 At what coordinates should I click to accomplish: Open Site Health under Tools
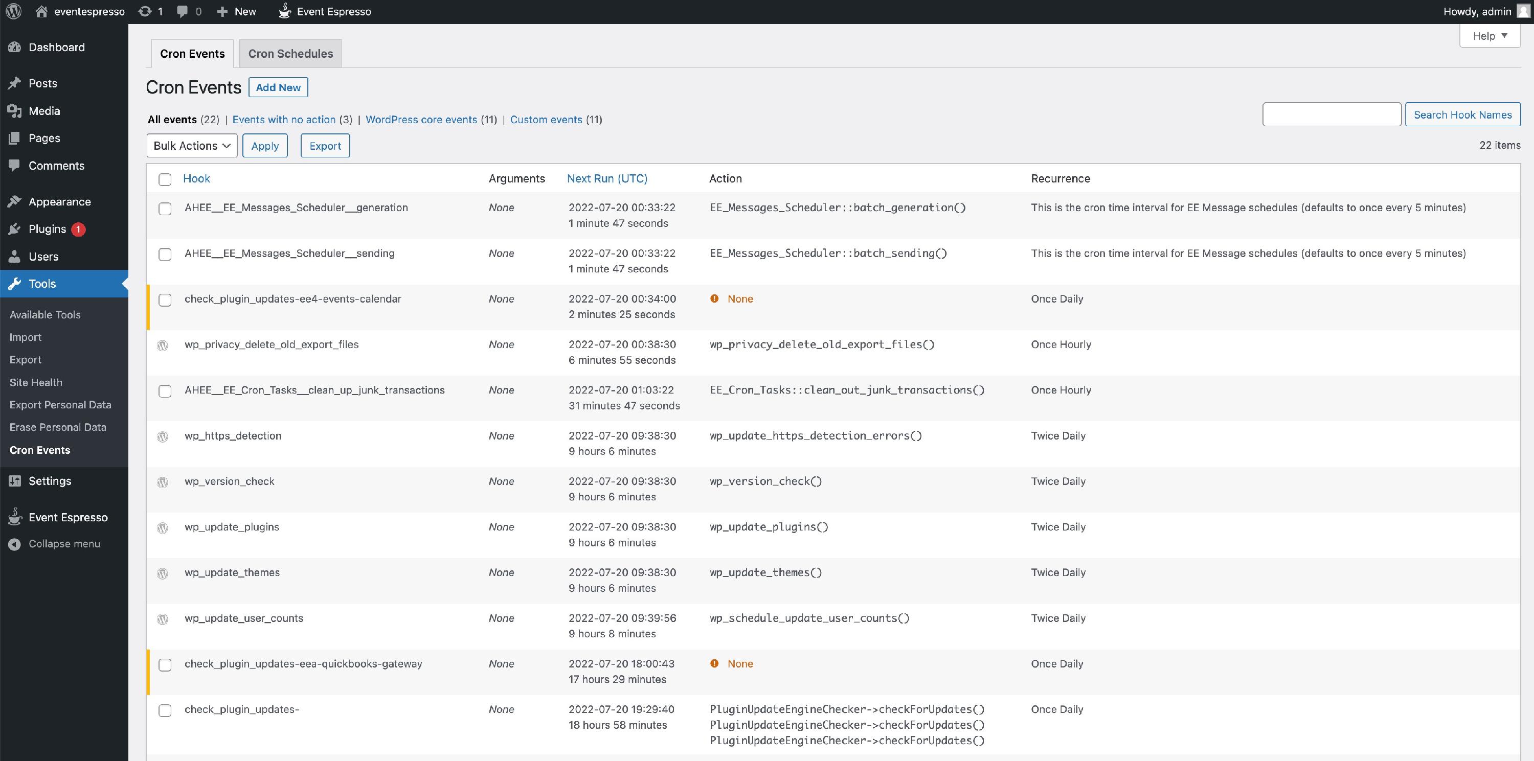pyautogui.click(x=36, y=382)
